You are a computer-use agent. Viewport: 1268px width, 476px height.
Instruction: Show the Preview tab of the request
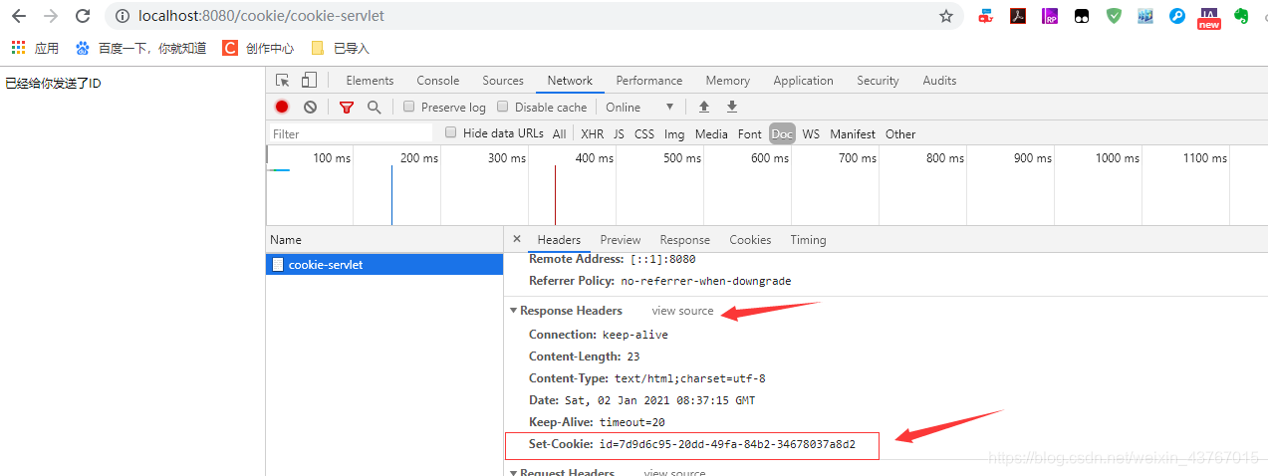coord(621,240)
